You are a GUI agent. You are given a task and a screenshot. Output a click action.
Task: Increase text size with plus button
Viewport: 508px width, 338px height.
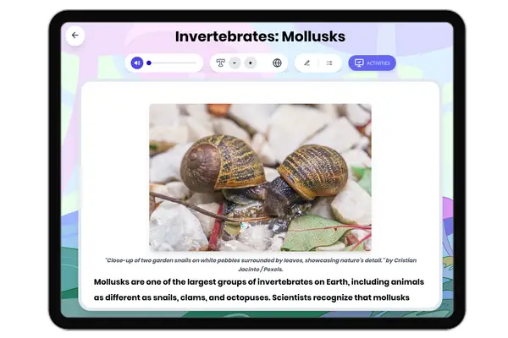(x=250, y=63)
